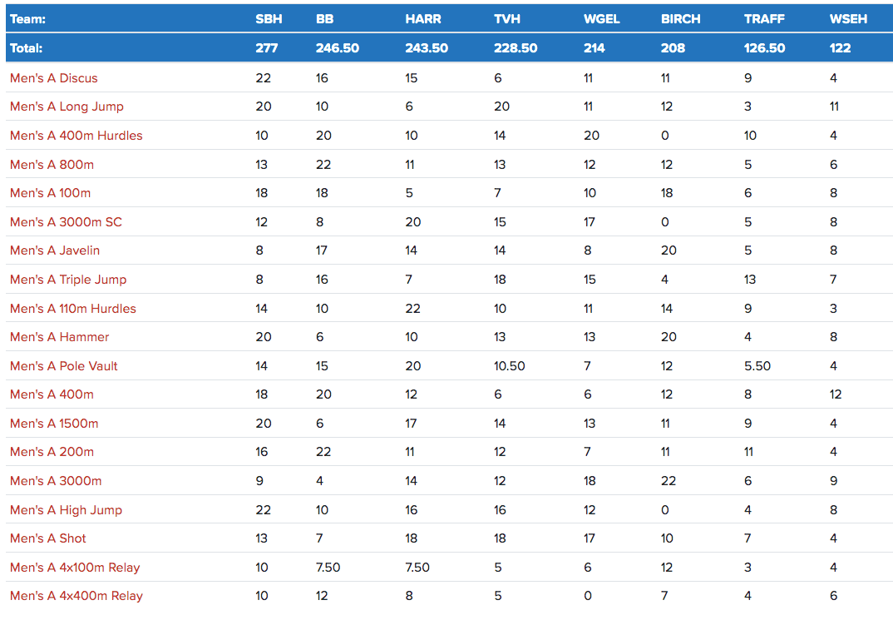Viewport: 893px width, 620px height.
Task: Click BIRCH's 20 in the Hammer row
Action: pos(669,337)
